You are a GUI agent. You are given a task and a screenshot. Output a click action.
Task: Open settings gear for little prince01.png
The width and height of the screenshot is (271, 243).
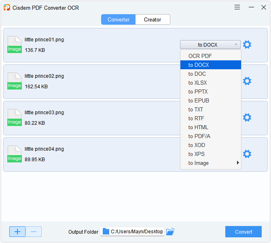[x=247, y=45]
